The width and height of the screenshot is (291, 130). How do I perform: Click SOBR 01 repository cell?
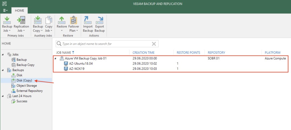214,58
